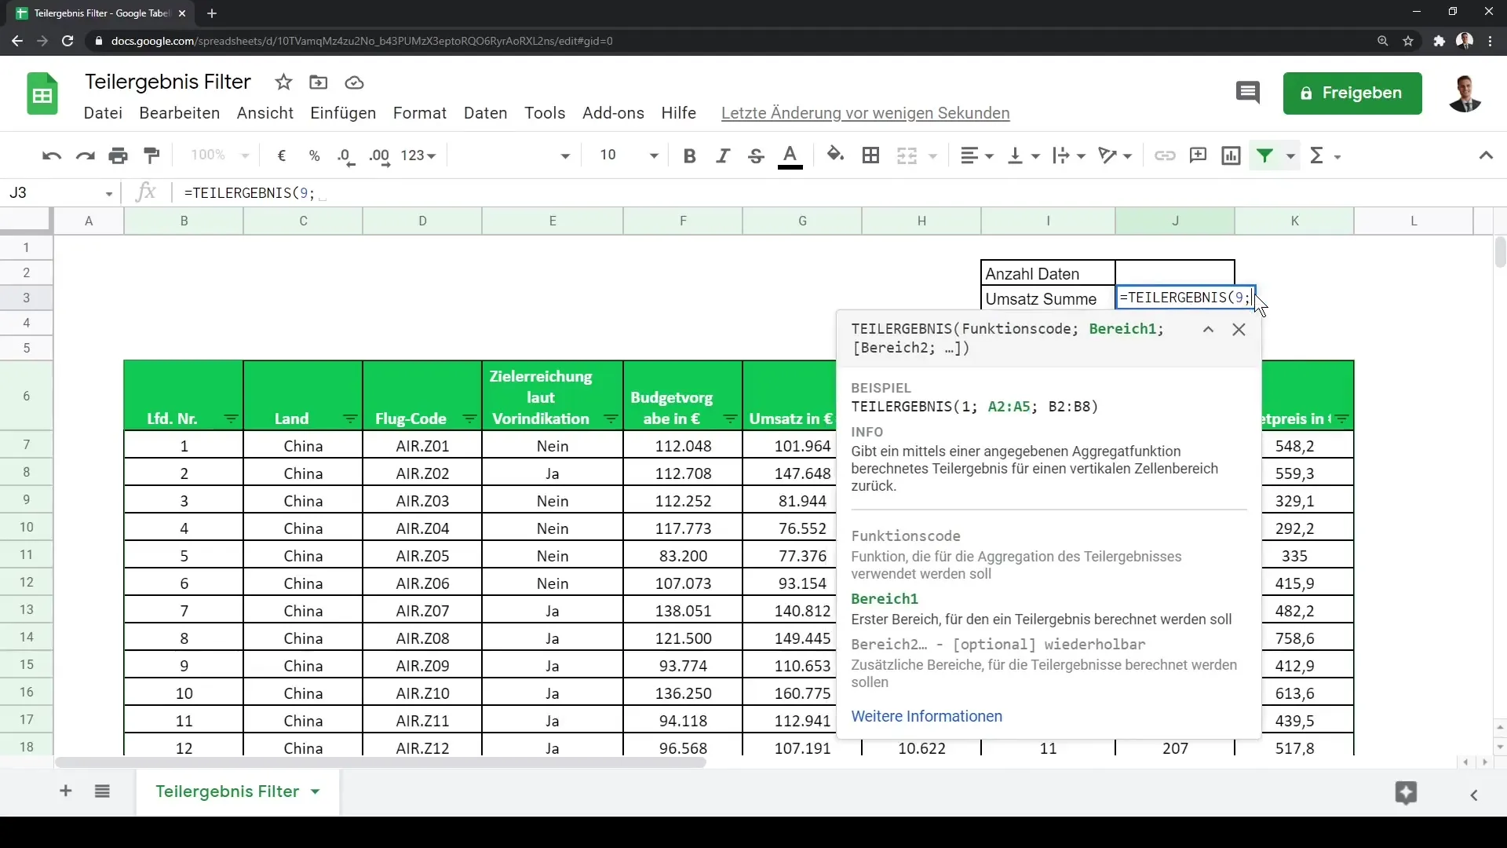Expand merge cells options arrow

click(x=933, y=156)
